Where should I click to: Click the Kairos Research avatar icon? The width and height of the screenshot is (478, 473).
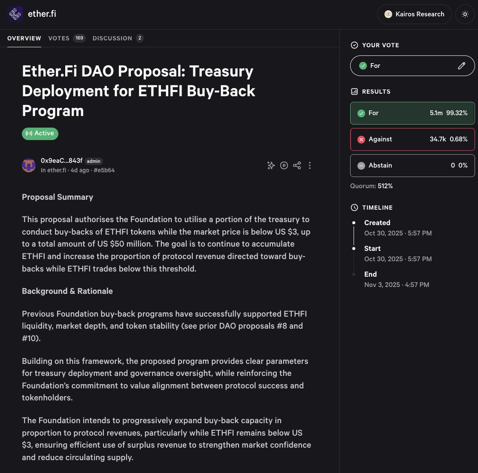click(388, 14)
